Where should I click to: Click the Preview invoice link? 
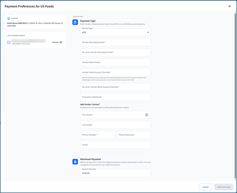tap(55, 42)
